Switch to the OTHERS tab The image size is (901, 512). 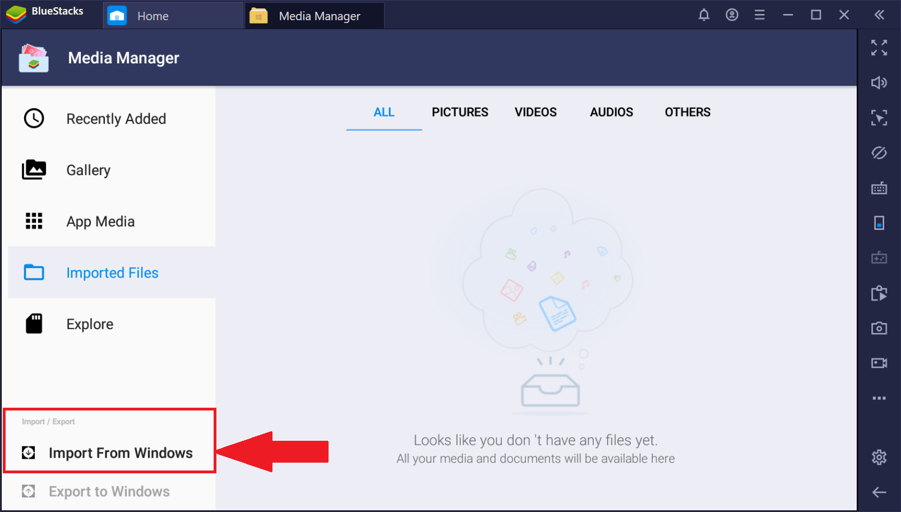coord(687,112)
